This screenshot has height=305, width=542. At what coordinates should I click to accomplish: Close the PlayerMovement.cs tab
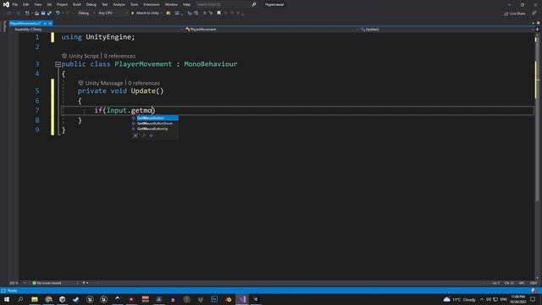51,24
